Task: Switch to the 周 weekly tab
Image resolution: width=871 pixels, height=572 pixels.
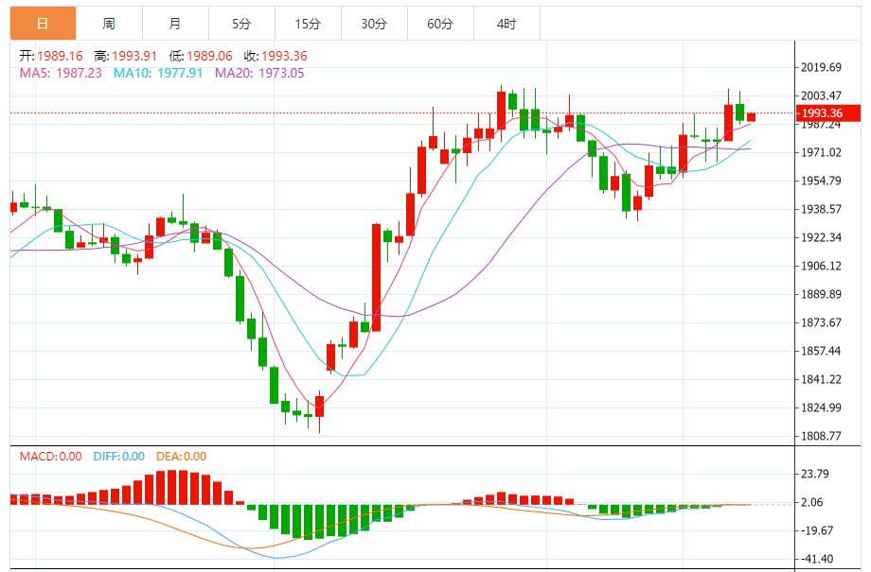Action: [x=109, y=24]
